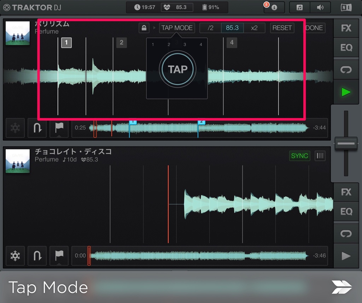This screenshot has width=362, height=303.
Task: Select beat marker 4 on top waveform
Action: point(232,43)
